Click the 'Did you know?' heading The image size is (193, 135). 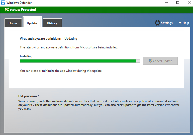click(x=28, y=96)
